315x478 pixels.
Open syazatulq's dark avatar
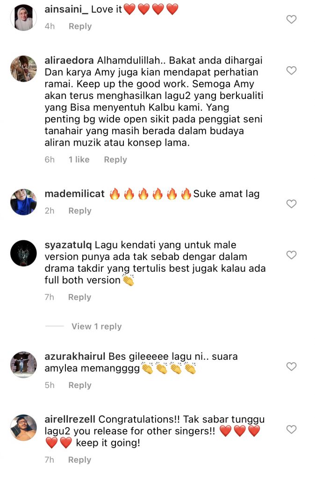(23, 253)
